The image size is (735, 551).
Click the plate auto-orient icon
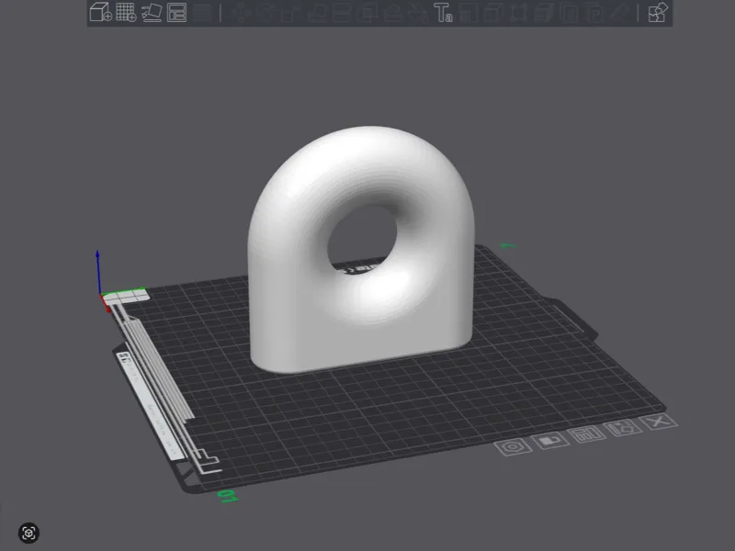point(623,428)
